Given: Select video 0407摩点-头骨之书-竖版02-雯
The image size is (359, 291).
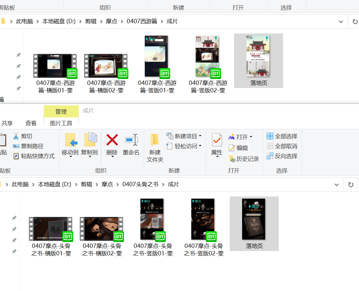Looking at the screenshot, I should [203, 227].
